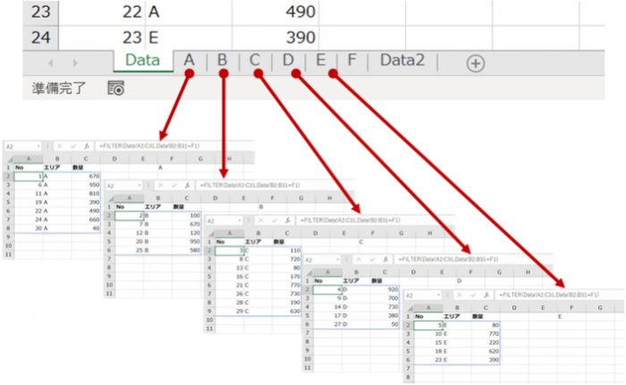Viewport: 626px width, 385px height.
Task: Switch to the Data sheet tab
Action: [143, 61]
